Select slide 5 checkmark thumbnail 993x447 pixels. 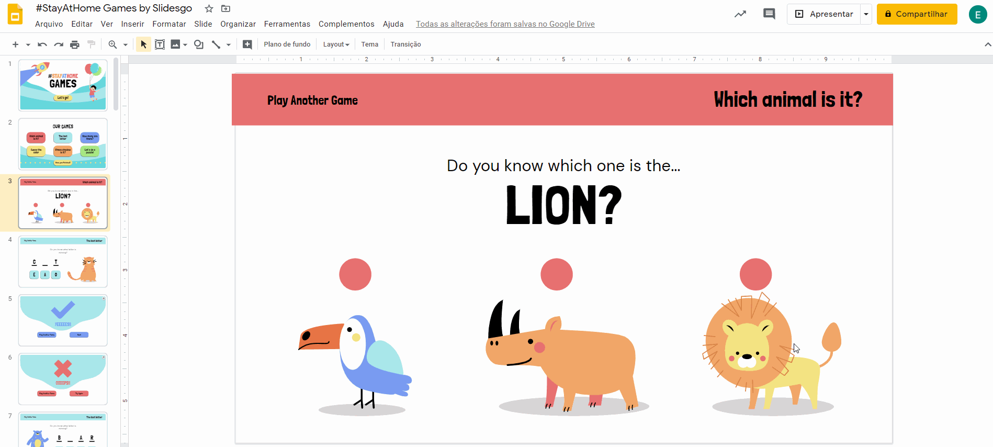(x=63, y=320)
